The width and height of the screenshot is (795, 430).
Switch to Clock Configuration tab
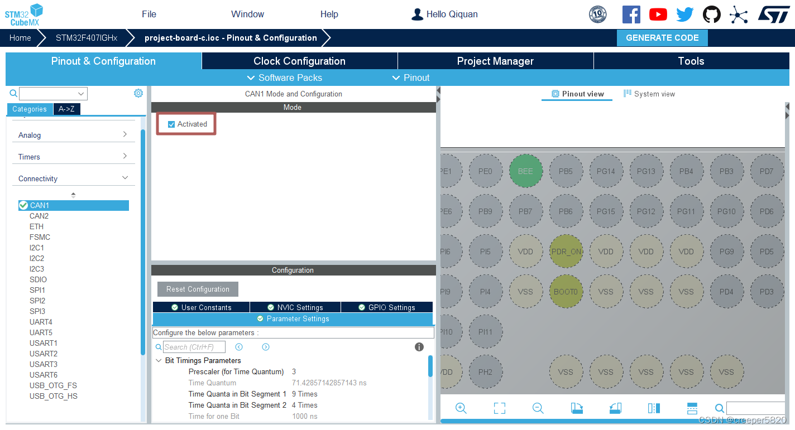[299, 61]
